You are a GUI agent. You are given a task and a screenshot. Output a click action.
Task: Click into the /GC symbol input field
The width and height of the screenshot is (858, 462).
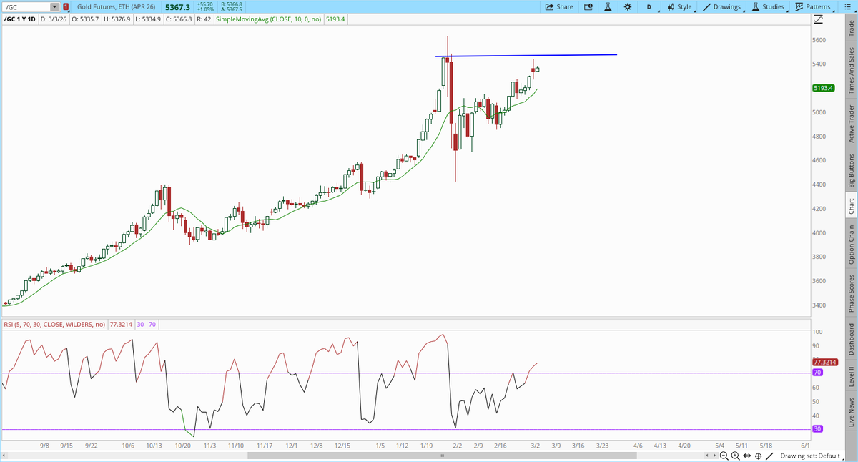(x=27, y=7)
